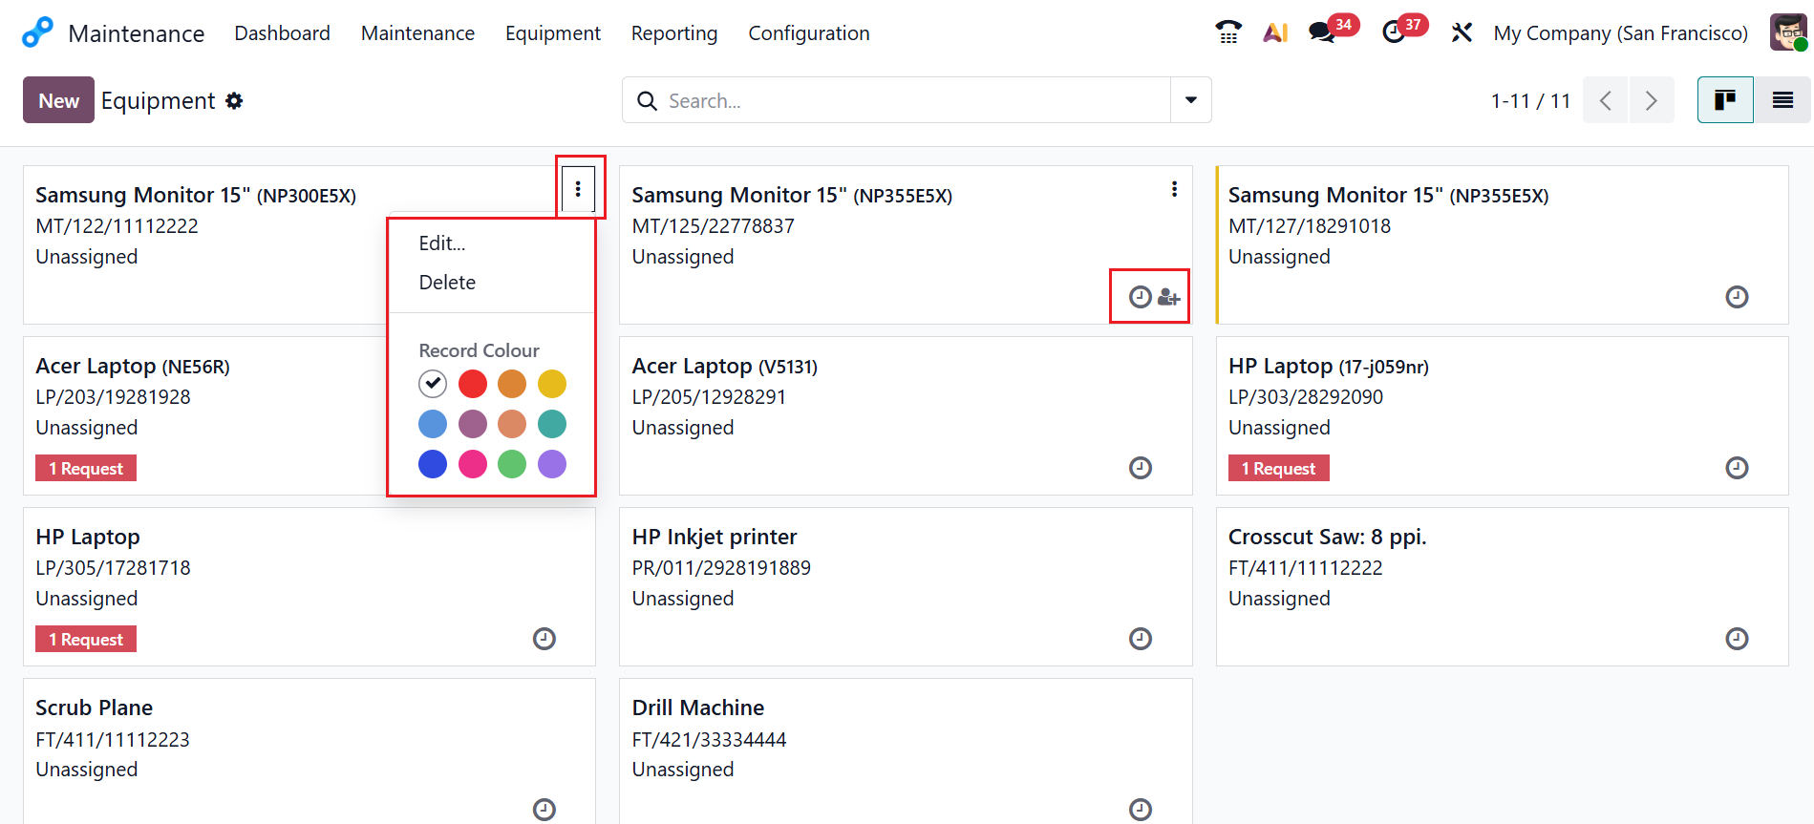Choose Delete from the card dropdown menu
The image size is (1814, 824).
point(447,283)
